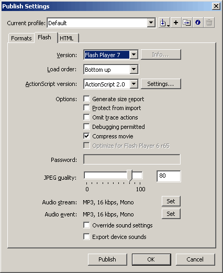
Task: Enable Export device sounds checkbox
Action: 86,237
